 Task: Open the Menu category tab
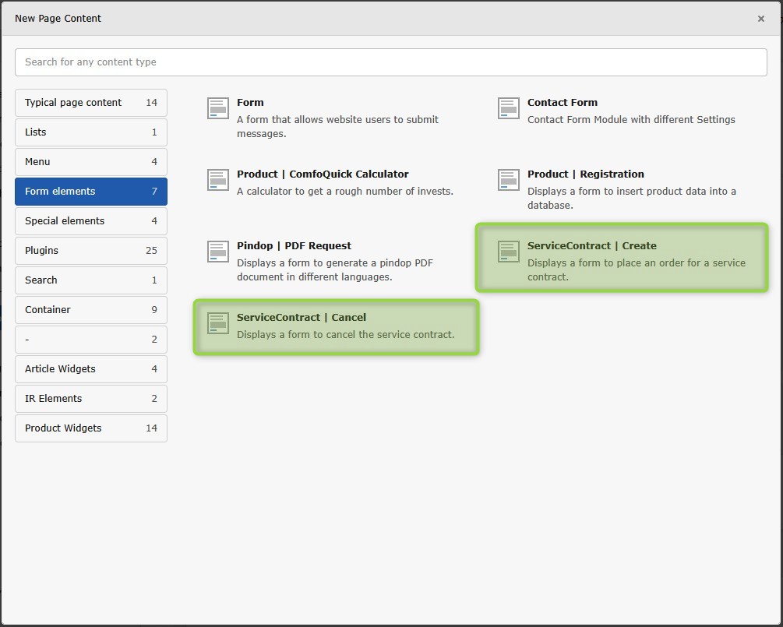tap(90, 162)
